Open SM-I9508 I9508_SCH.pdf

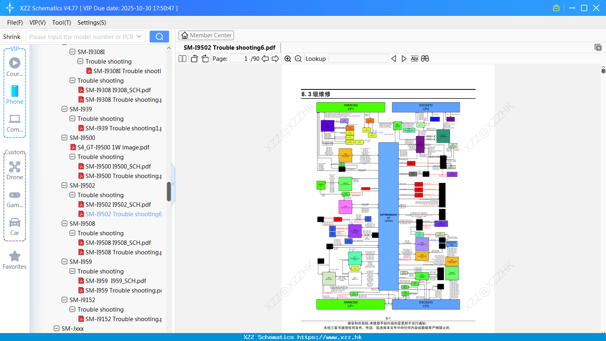[115, 242]
